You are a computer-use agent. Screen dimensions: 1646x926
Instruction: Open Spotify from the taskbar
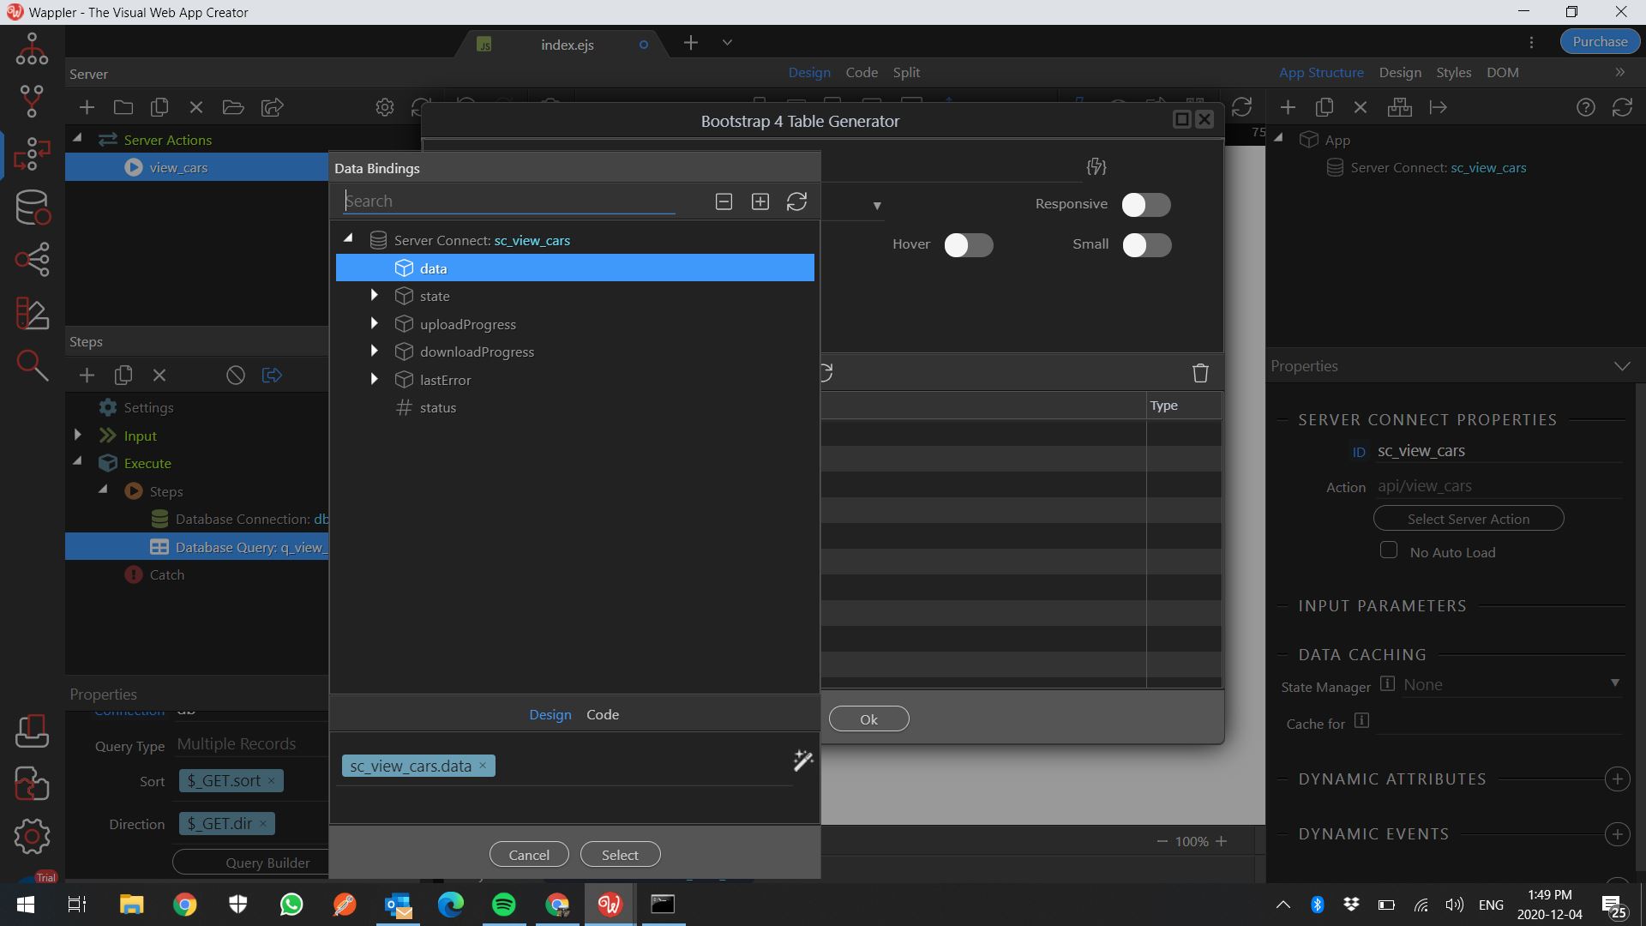(x=504, y=905)
